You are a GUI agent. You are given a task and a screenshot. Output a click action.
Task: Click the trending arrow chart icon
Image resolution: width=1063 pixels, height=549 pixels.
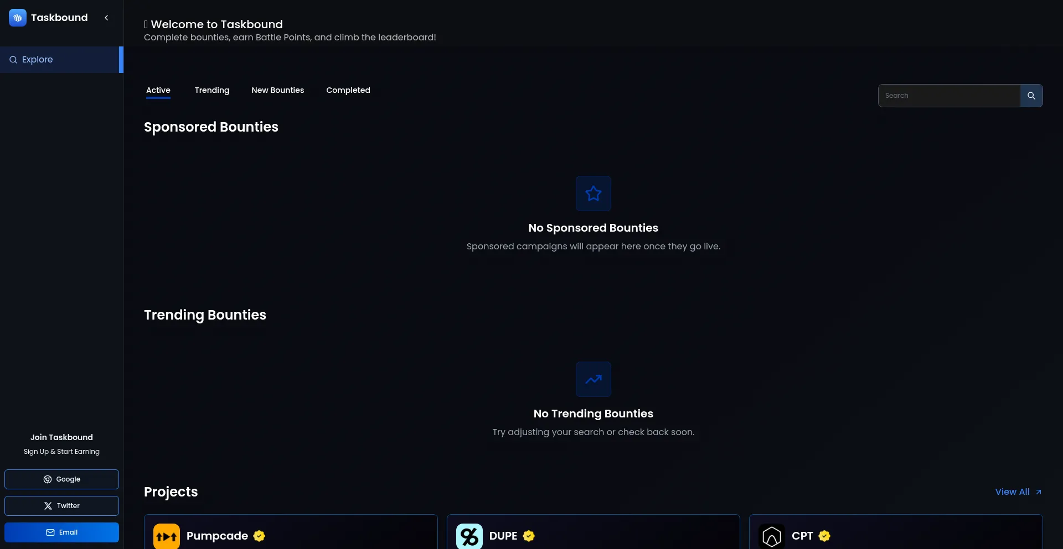point(593,379)
